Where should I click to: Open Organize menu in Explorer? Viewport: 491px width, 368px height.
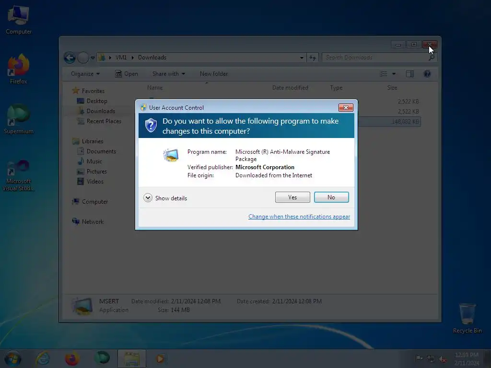[85, 74]
